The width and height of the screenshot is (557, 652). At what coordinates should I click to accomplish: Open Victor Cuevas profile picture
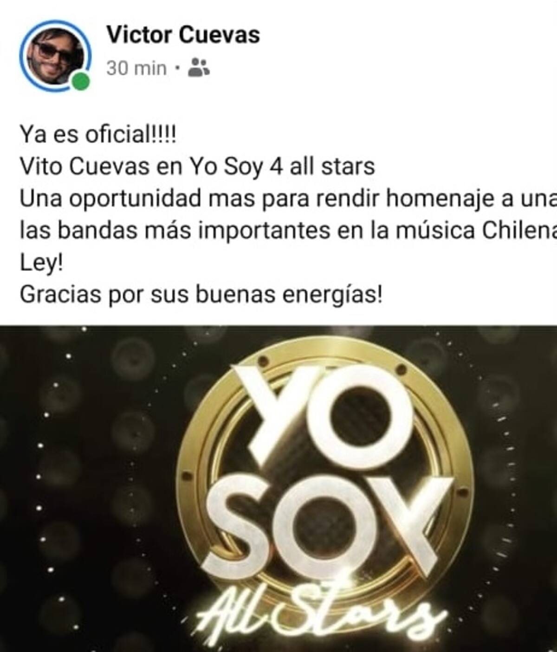coord(55,55)
